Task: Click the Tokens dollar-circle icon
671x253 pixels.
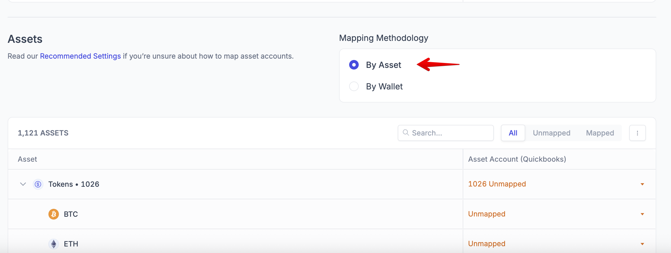Action: pos(38,184)
